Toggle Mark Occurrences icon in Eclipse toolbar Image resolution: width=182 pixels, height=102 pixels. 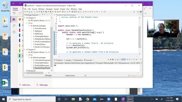[x=74, y=12]
